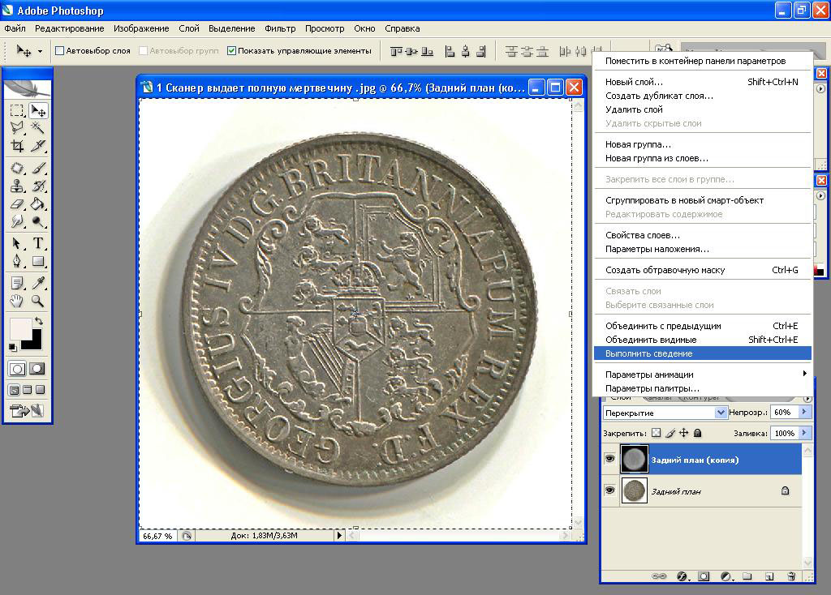Screen dimensions: 831x595
Task: Open Move tool preset picker arrow
Action: click(x=40, y=52)
